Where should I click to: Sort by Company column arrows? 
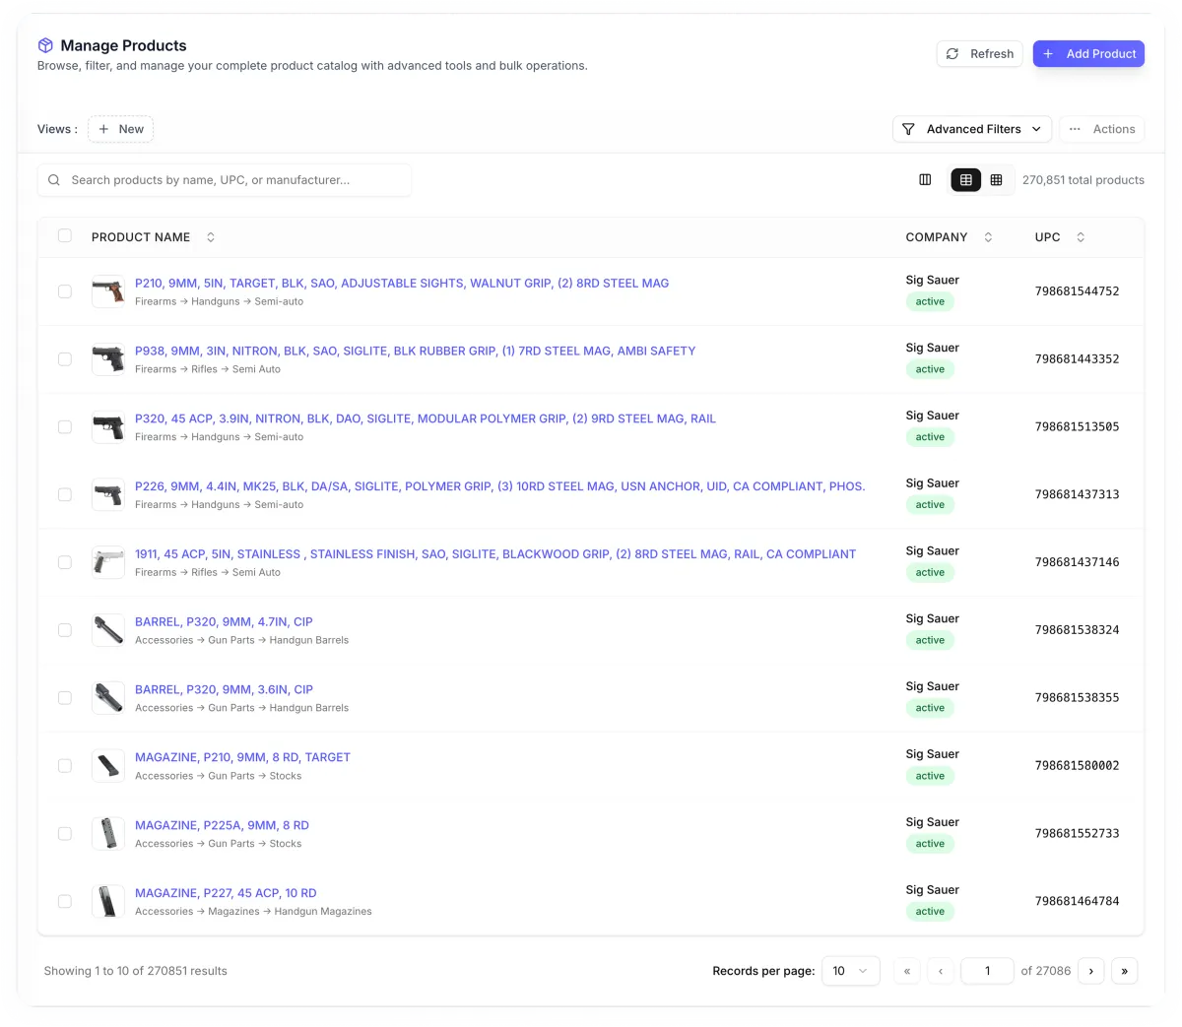coord(988,237)
